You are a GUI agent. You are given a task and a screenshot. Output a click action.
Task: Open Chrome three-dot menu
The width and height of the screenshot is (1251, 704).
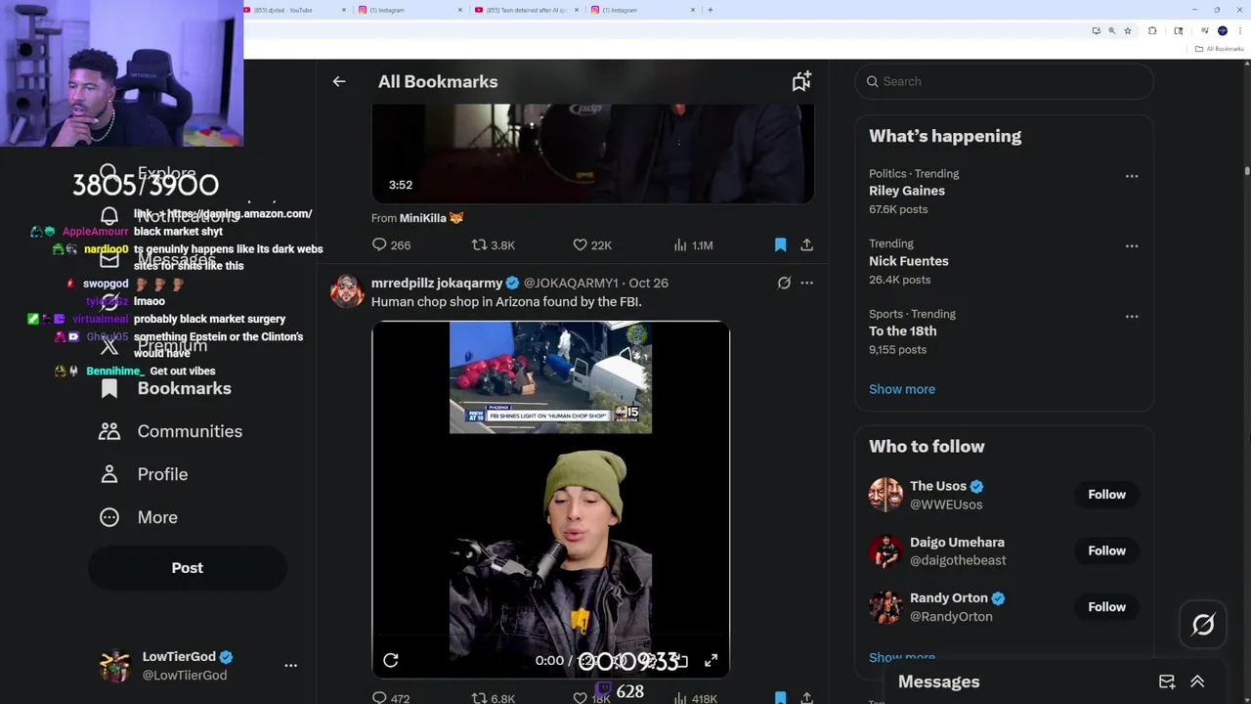click(1240, 30)
